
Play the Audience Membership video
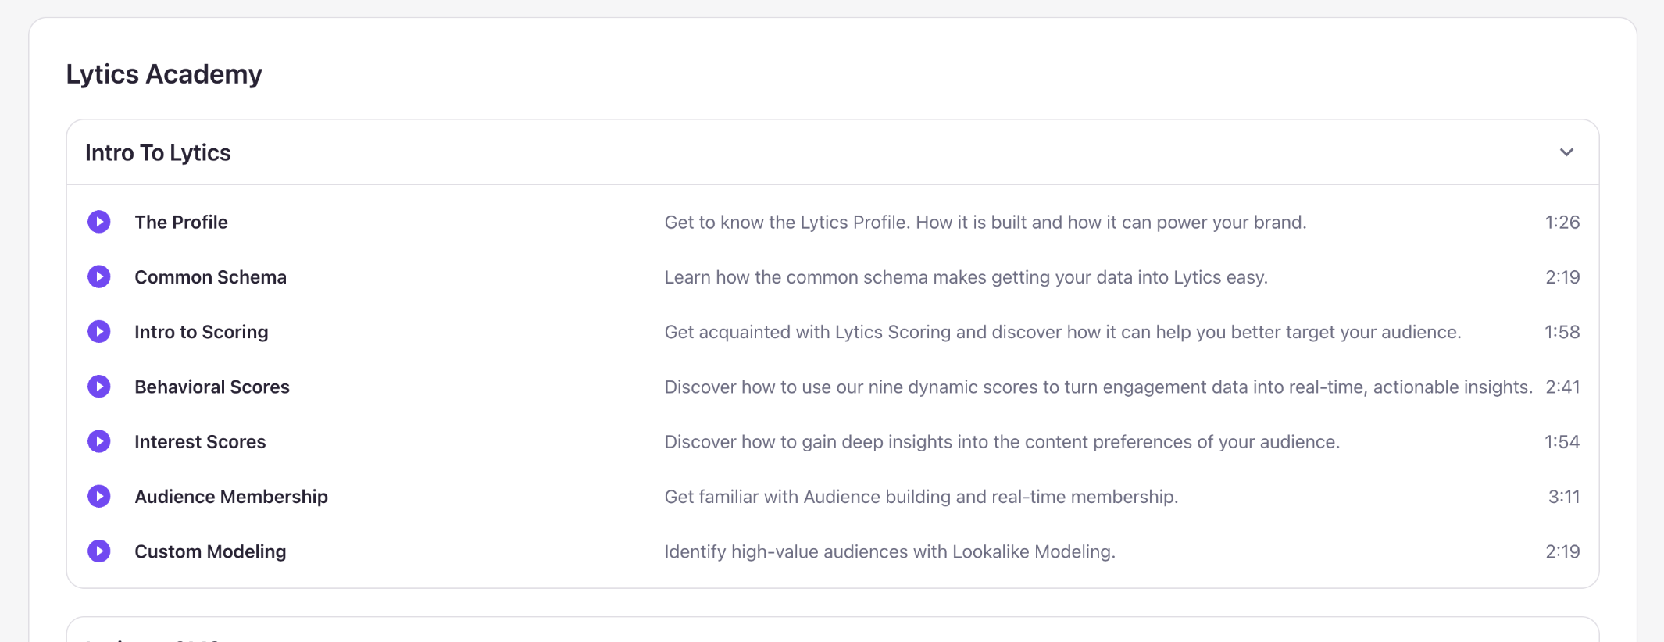coord(99,496)
